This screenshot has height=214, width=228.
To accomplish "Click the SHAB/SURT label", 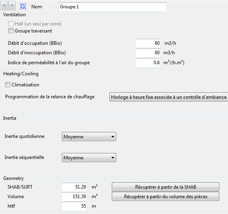I will [x=20, y=187].
